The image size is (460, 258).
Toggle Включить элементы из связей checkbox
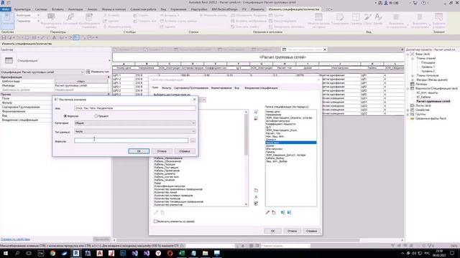[x=155, y=221]
